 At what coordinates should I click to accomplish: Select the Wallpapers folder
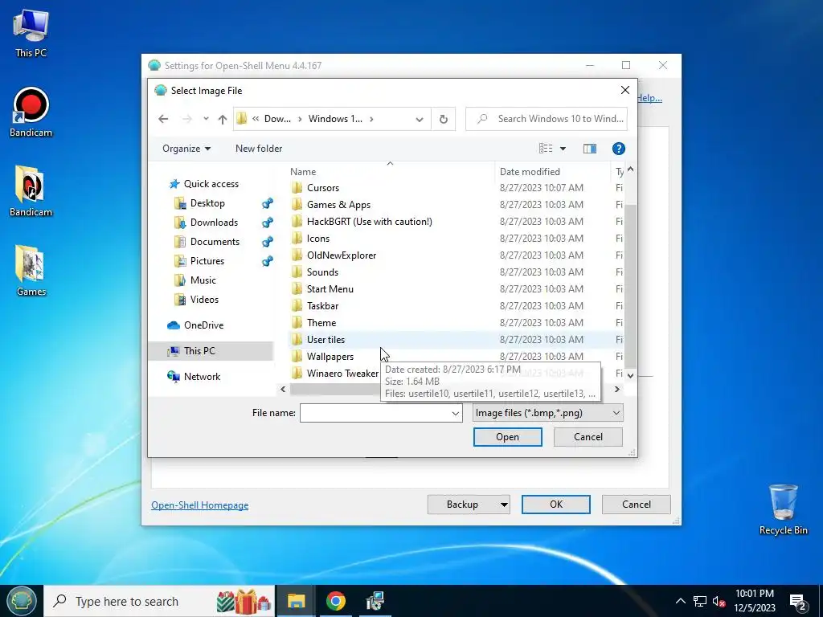(x=330, y=356)
